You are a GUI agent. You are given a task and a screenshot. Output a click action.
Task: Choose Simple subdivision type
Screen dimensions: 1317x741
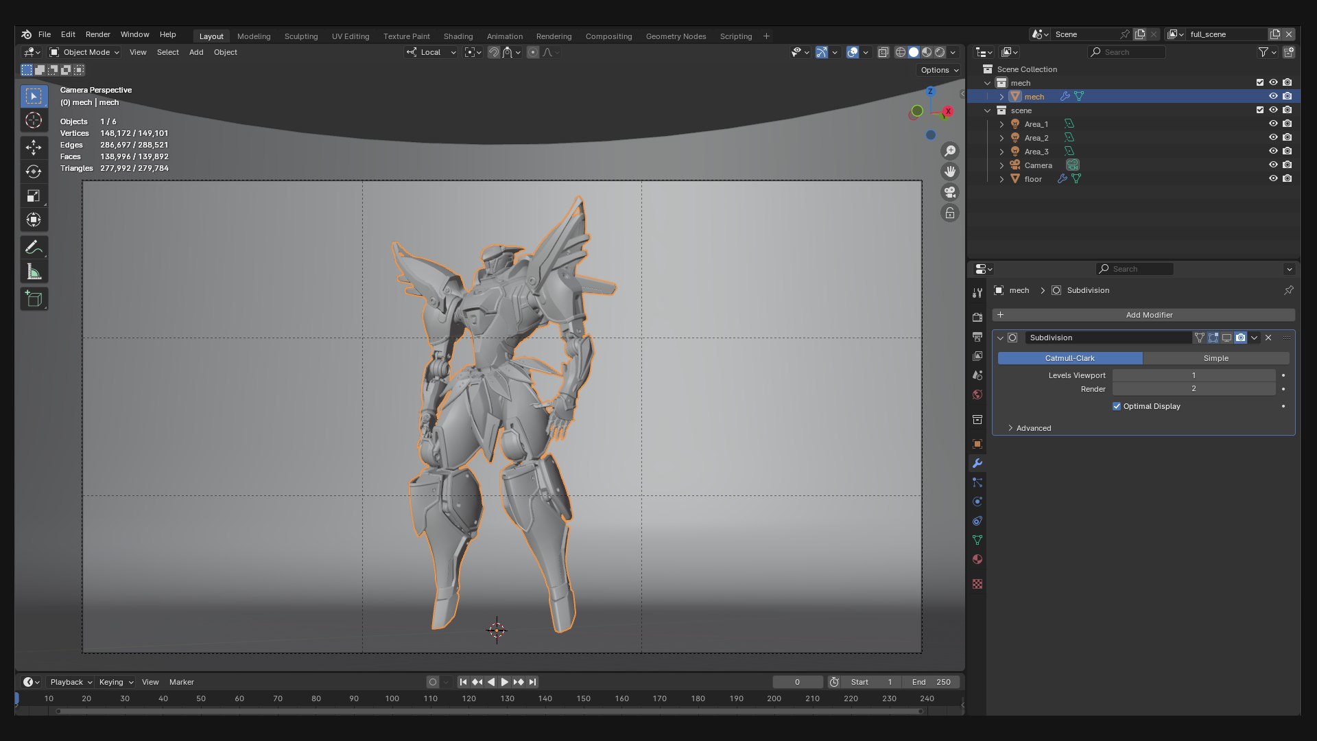coord(1216,358)
